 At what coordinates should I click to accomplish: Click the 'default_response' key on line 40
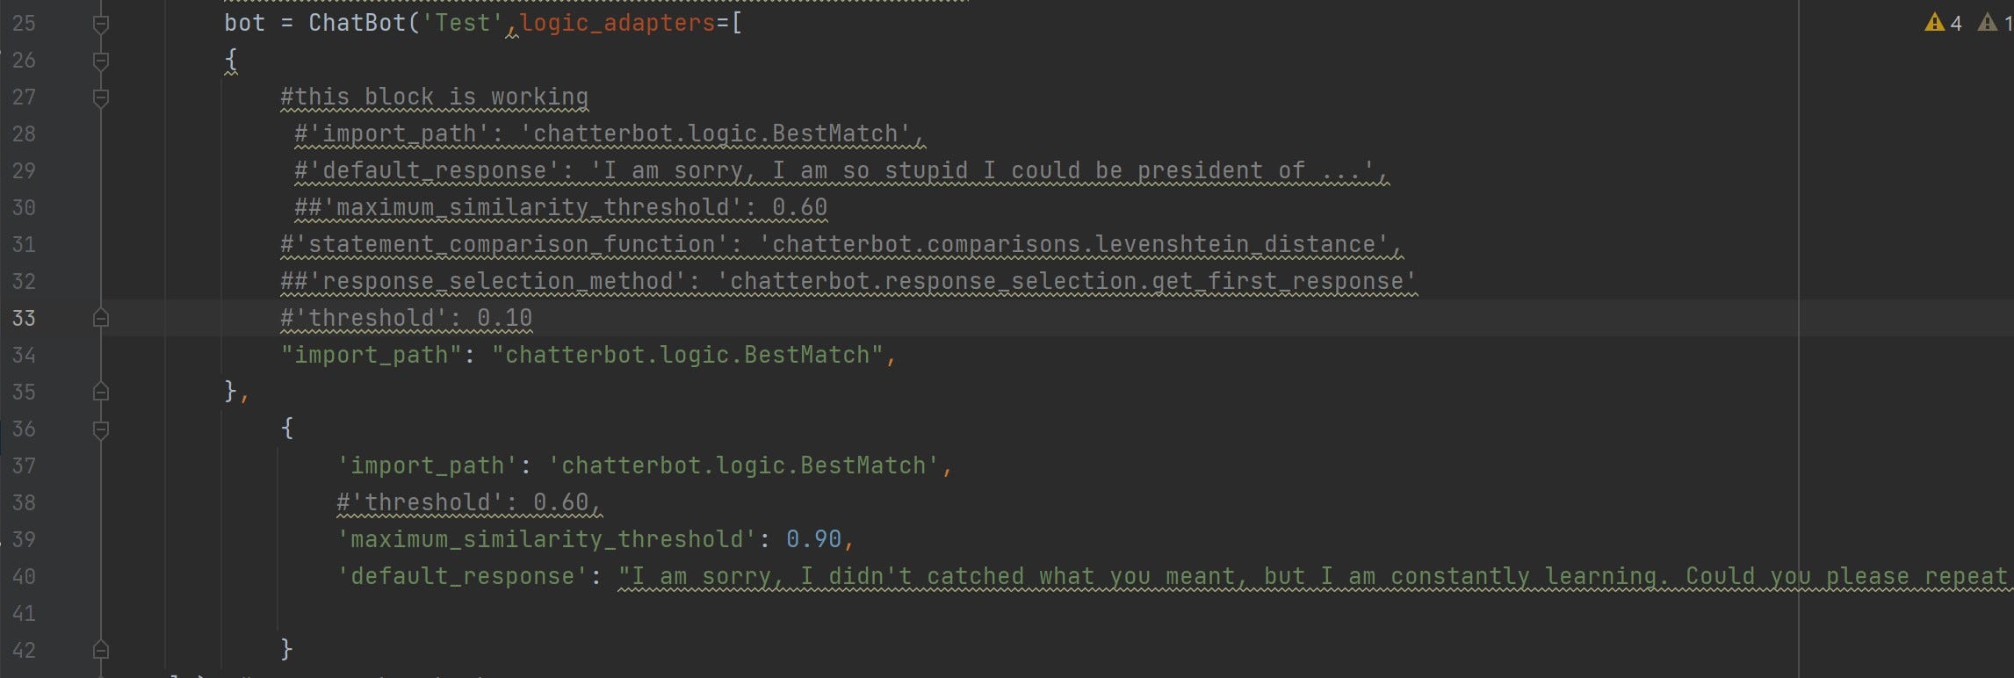pyautogui.click(x=463, y=576)
